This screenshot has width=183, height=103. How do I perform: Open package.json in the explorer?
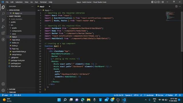click(21, 64)
